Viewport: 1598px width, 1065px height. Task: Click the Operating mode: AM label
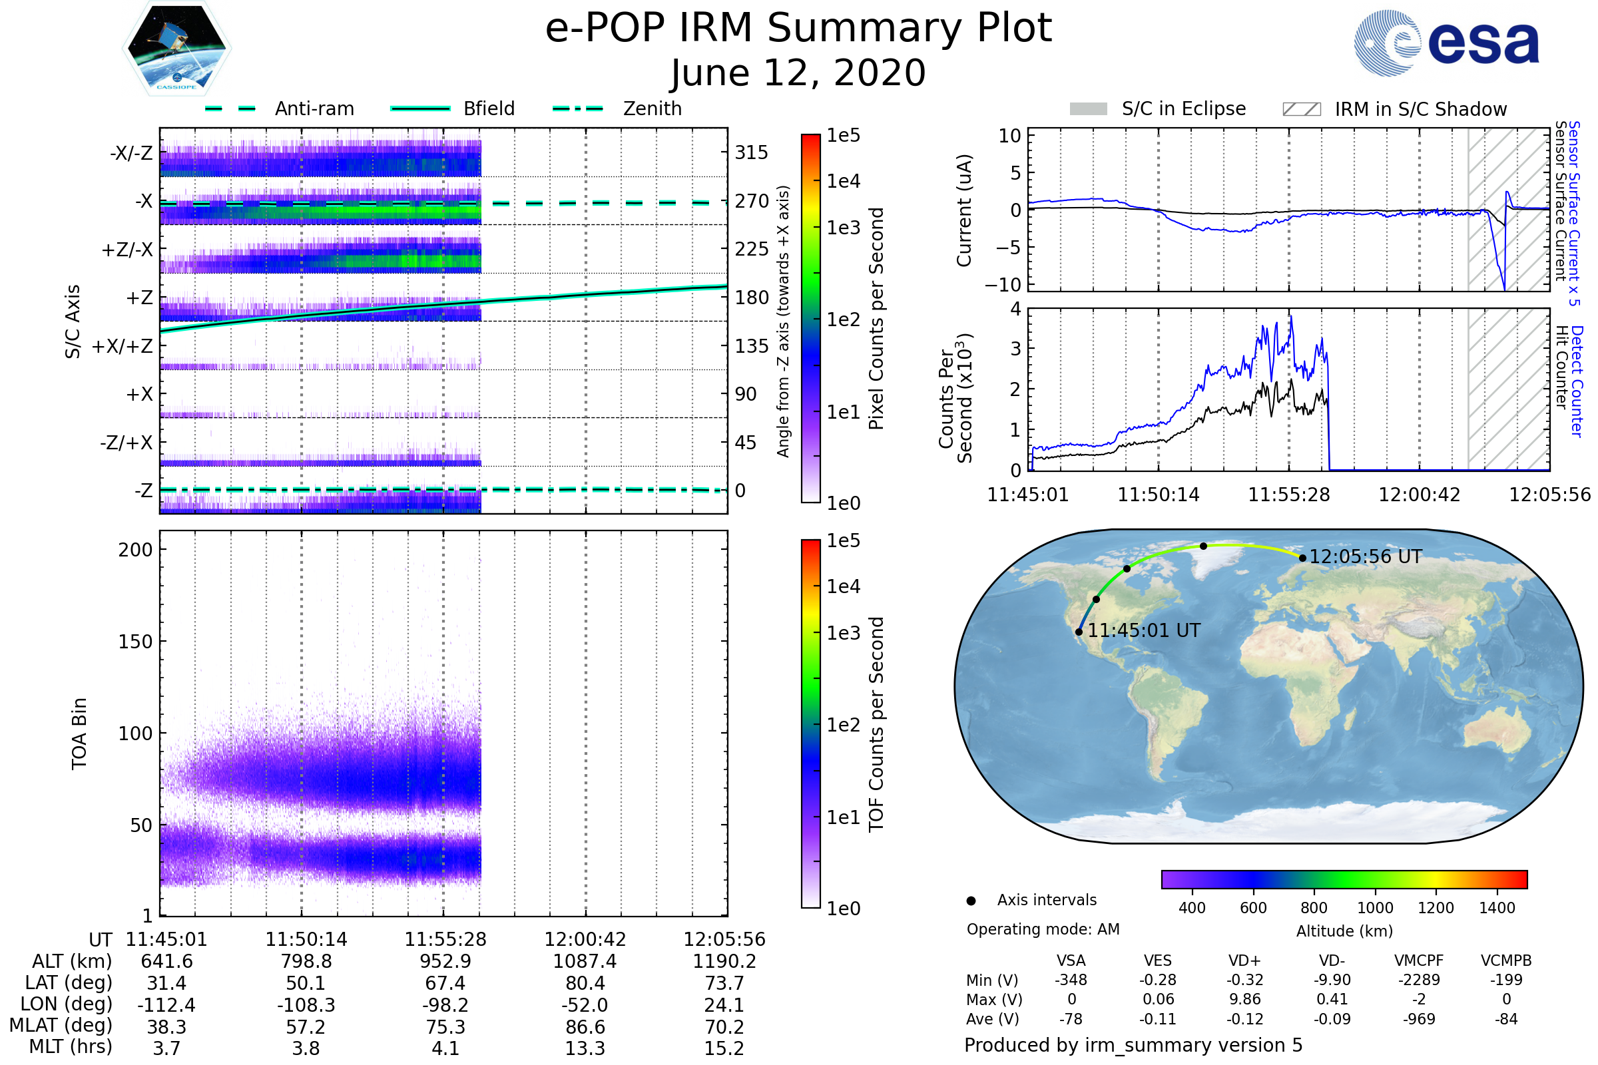pyautogui.click(x=1043, y=930)
